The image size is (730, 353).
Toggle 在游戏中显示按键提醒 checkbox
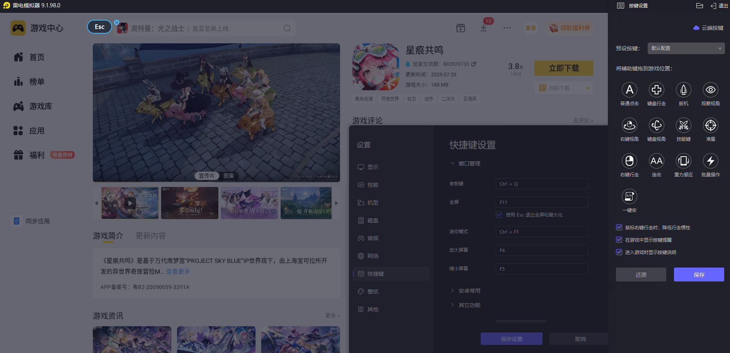pos(619,240)
